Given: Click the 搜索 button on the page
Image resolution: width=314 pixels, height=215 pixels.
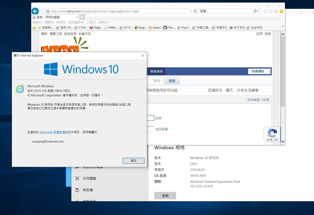Looking at the screenshot, I should pyautogui.click(x=172, y=81).
